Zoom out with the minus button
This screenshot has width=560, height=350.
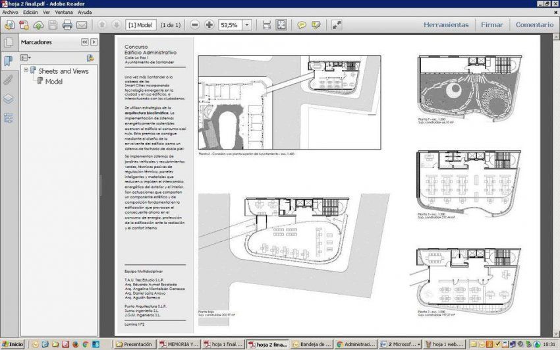pos(195,25)
